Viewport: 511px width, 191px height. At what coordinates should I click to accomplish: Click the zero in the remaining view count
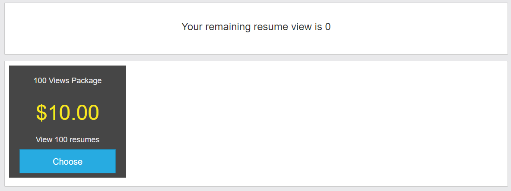coord(328,27)
